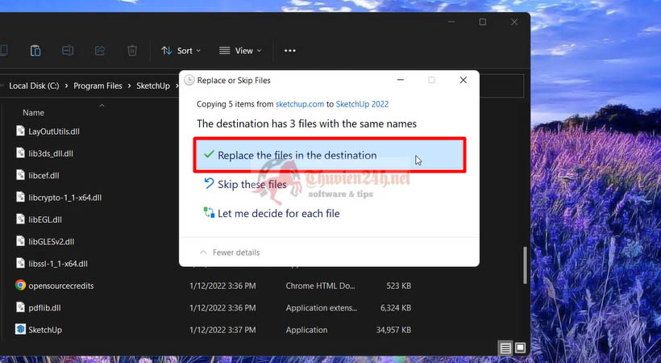Click 34,957 KB size of SketchUp

[x=393, y=330]
